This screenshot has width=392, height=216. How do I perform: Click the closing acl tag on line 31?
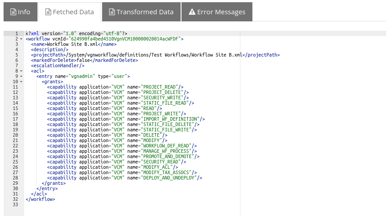[x=39, y=194]
